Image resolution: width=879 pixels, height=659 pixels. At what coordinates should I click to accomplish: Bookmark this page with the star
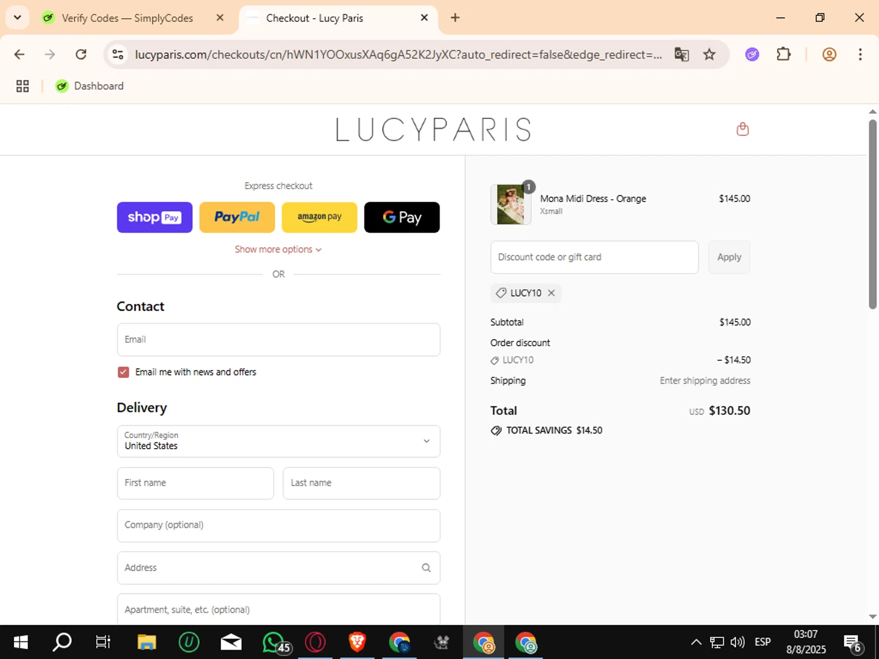[709, 54]
